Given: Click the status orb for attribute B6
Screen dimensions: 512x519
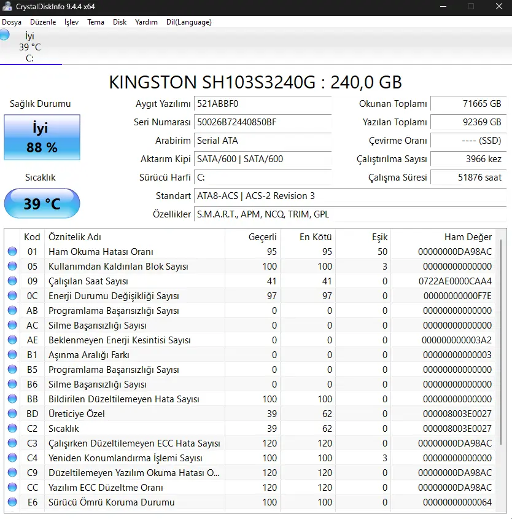Looking at the screenshot, I should point(12,384).
